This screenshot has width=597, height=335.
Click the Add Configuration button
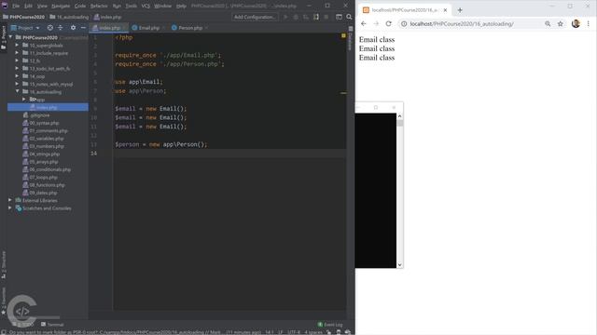[x=255, y=17]
